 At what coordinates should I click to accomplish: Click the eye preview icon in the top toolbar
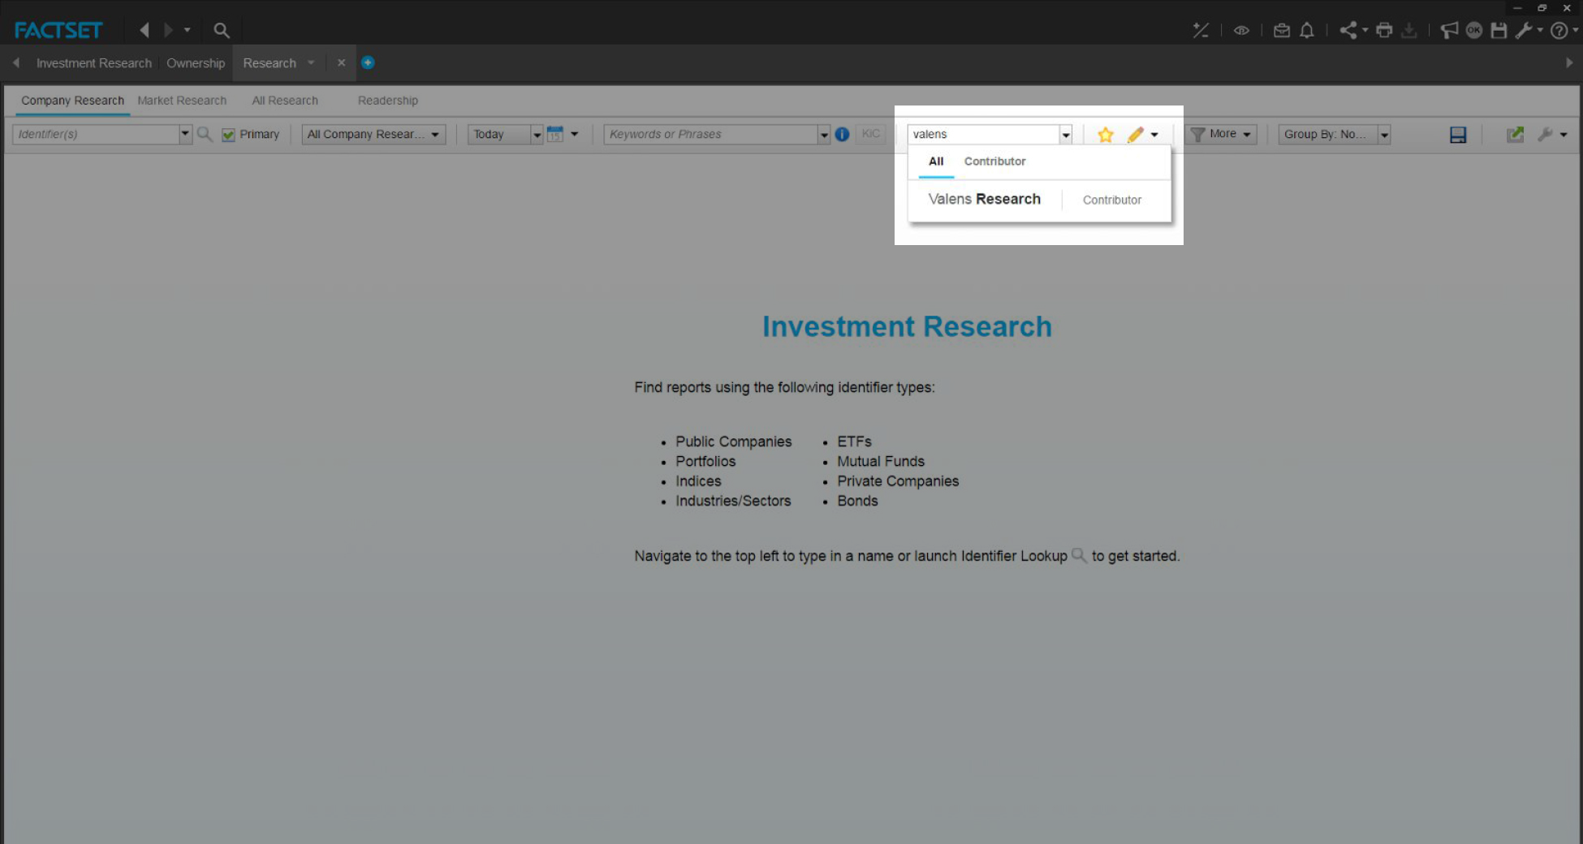point(1241,30)
